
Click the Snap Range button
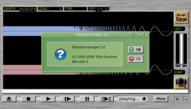point(181,18)
